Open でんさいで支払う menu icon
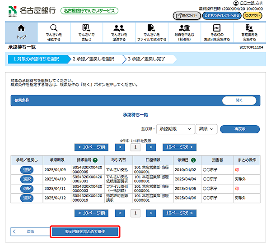The image size is (271, 245). (86, 28)
